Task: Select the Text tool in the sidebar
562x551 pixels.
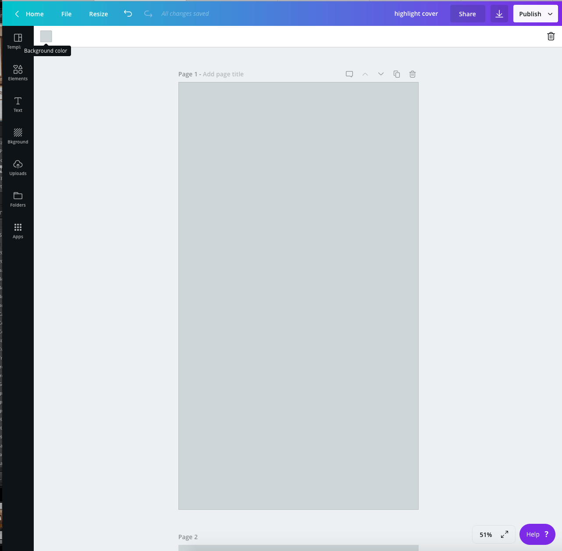Action: [x=18, y=104]
